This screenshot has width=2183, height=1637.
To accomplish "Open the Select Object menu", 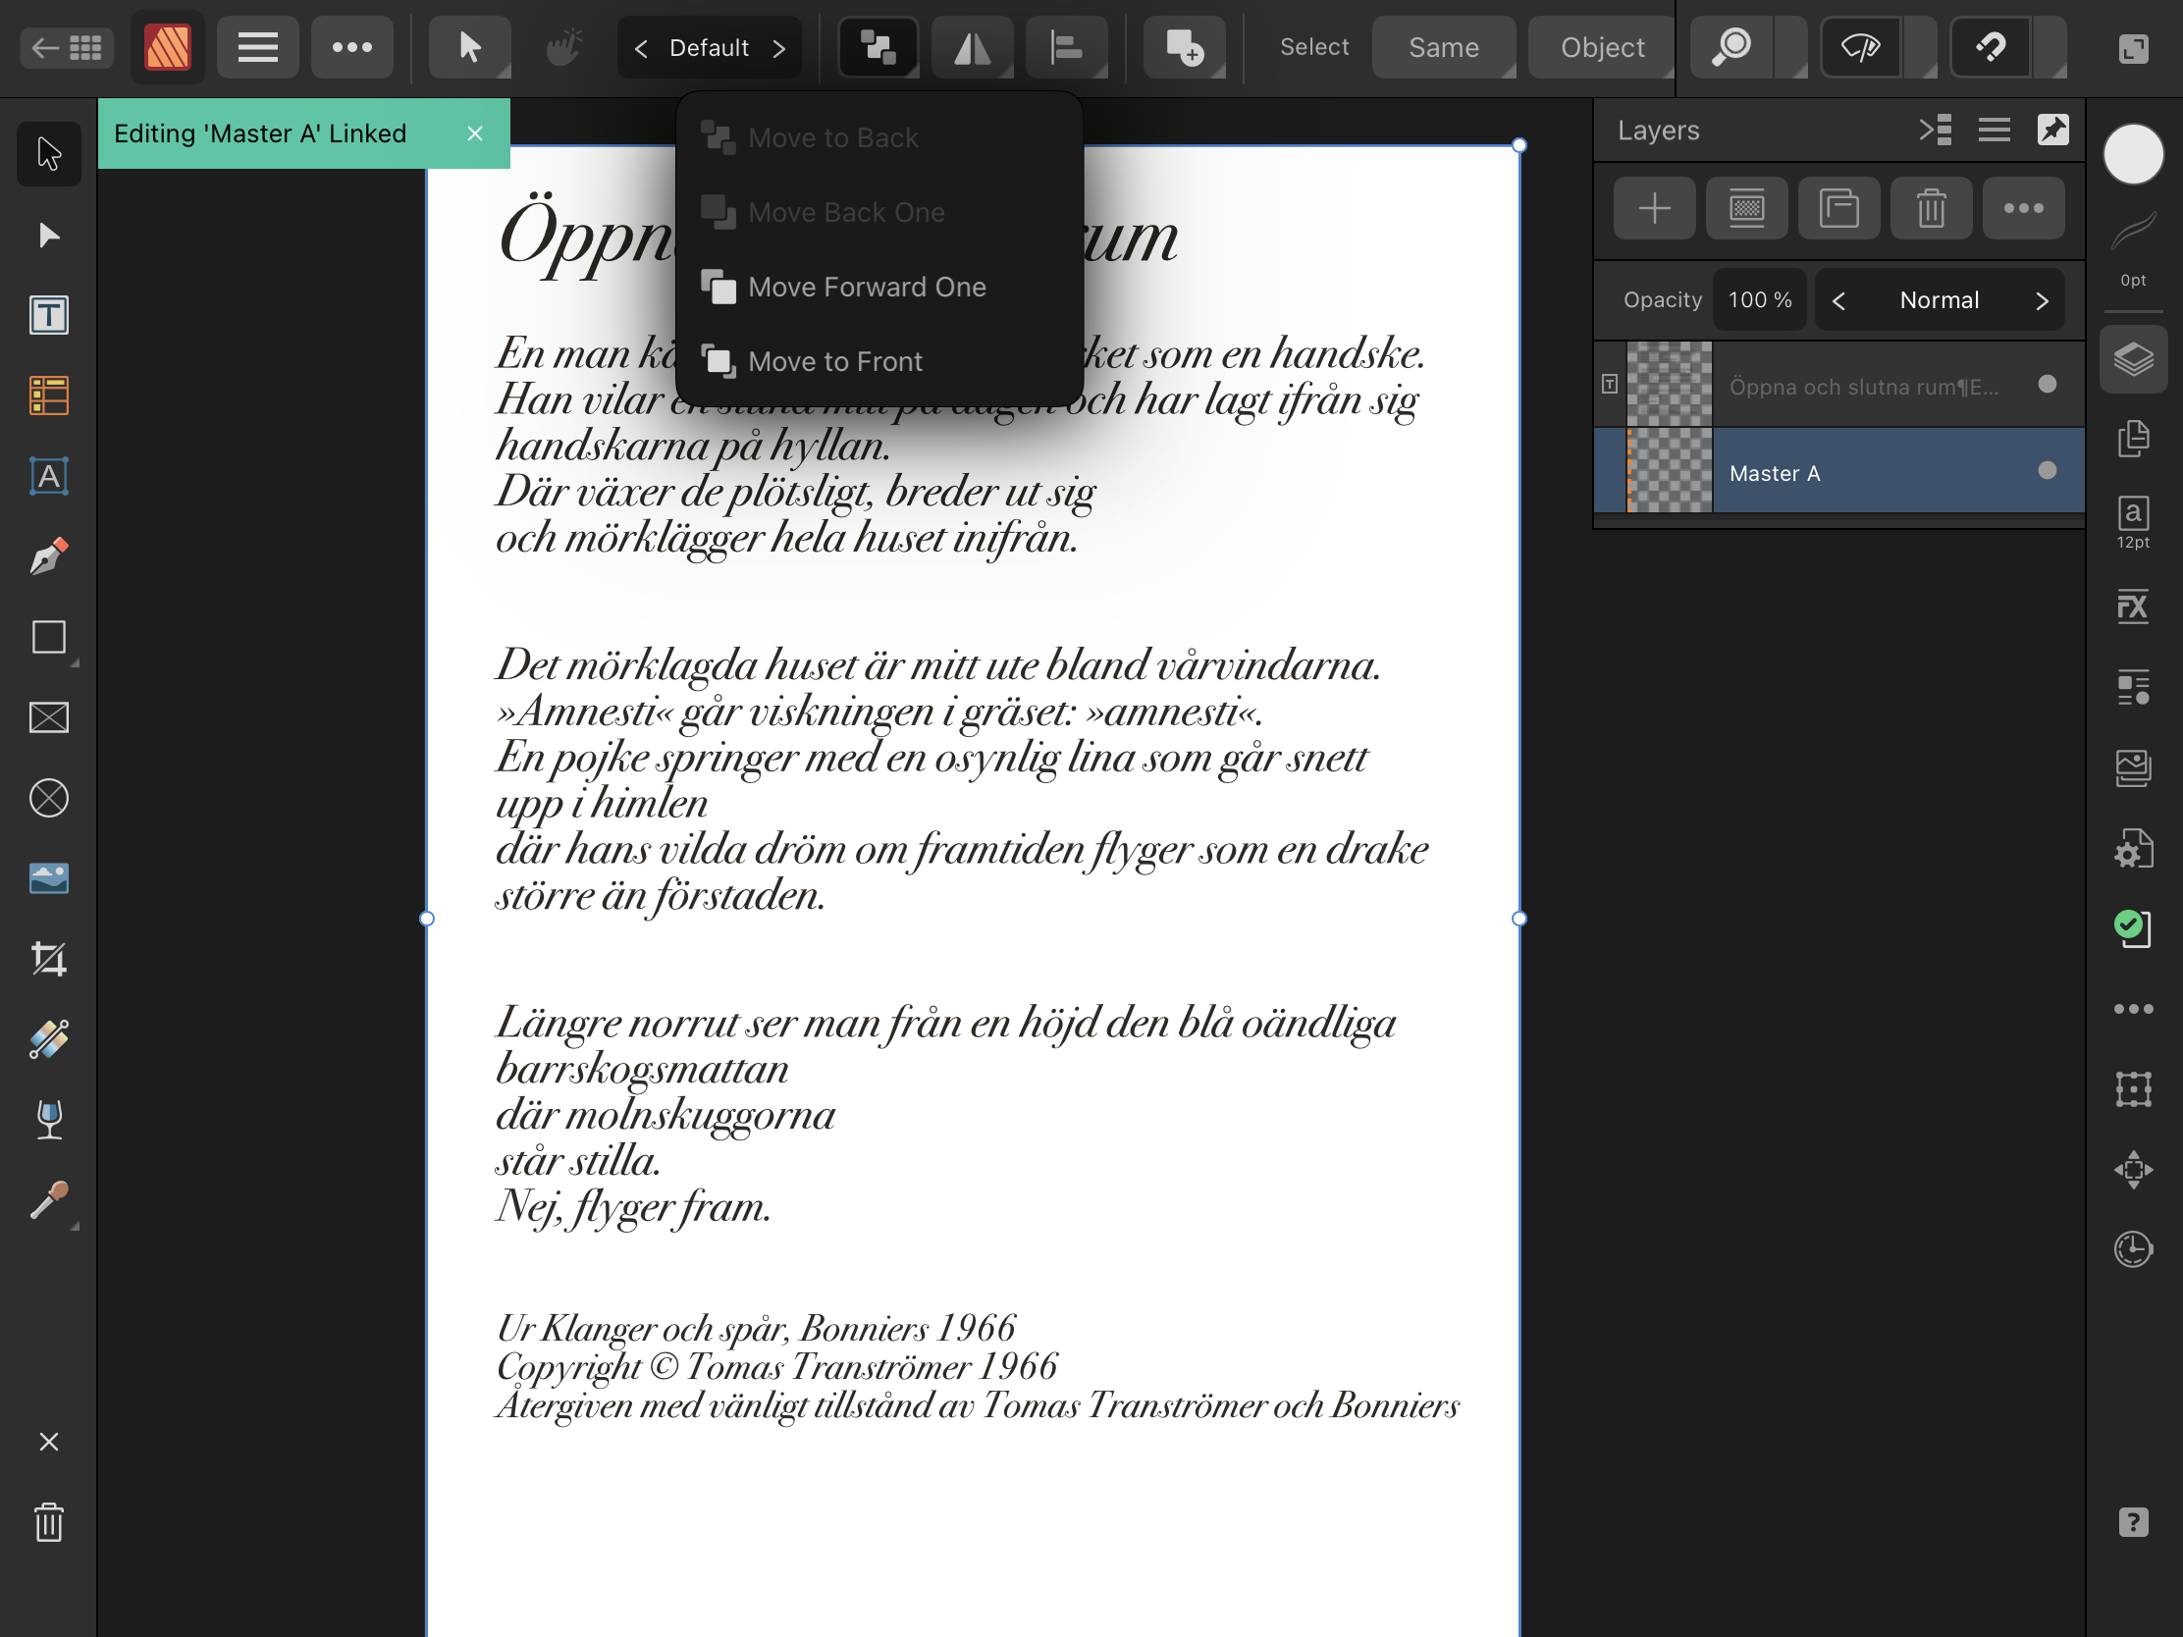I will tap(1602, 47).
